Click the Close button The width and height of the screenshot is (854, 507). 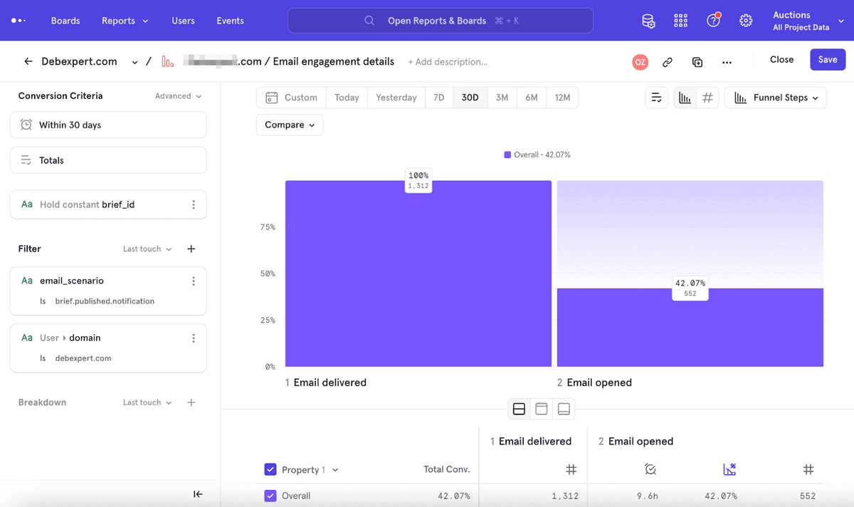[x=781, y=60]
